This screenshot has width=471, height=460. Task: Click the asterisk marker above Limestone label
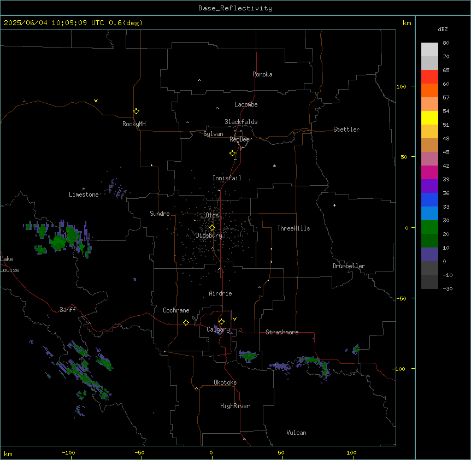coord(84,189)
